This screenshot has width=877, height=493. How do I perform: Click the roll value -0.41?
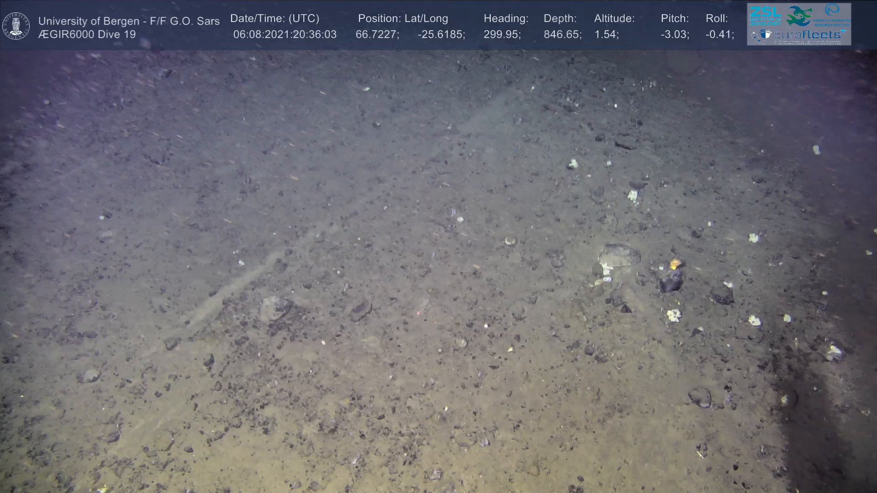(719, 35)
